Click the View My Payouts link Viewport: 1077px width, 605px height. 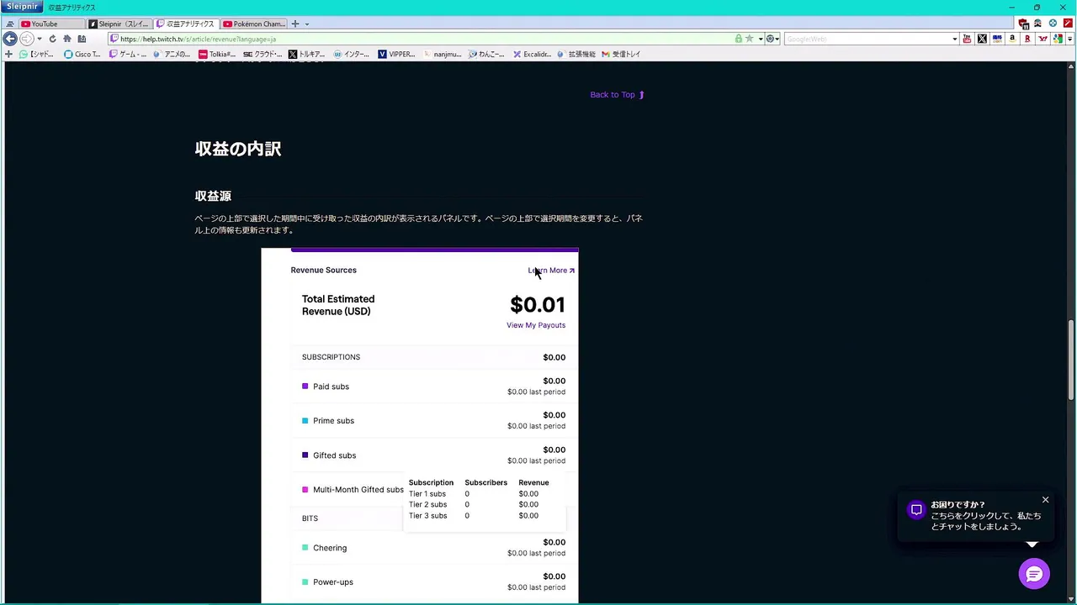[536, 325]
